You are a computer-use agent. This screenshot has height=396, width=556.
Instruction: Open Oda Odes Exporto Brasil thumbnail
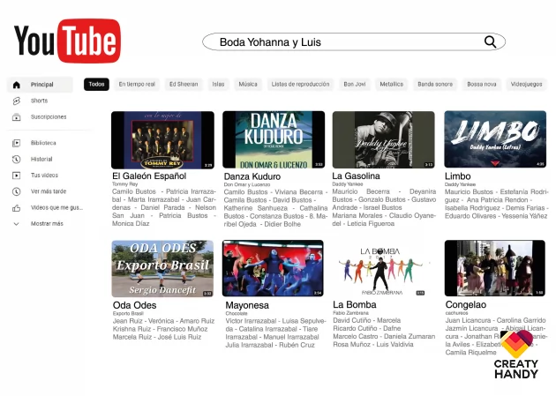[x=162, y=269]
